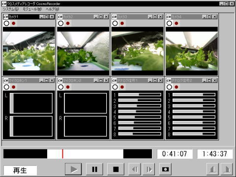Click the white region of the timeline bar
This screenshot has width=236, height=177.
pos(85,154)
